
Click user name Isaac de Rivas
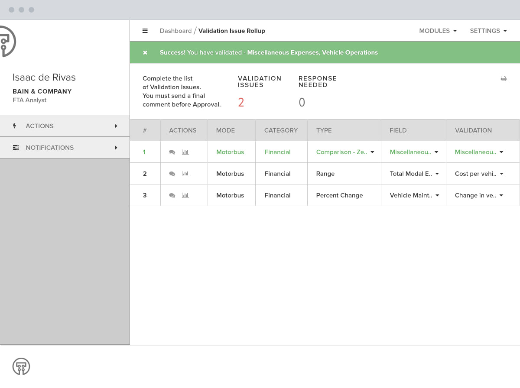tap(44, 78)
